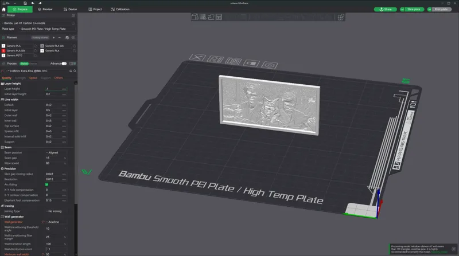The image size is (459, 256).
Task: Open the plate's settings circle icon
Action: click(270, 65)
